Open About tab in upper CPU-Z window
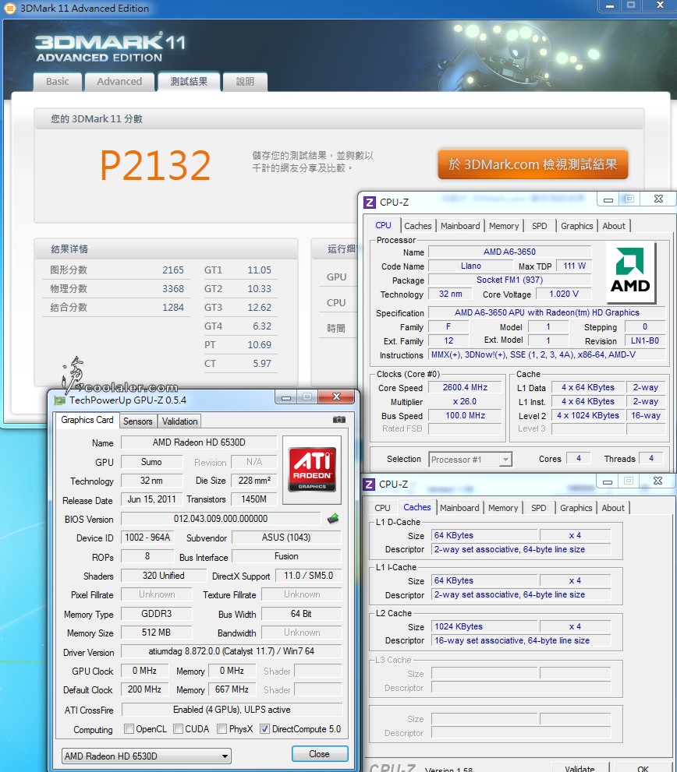Viewport: 677px width, 772px height. [x=614, y=226]
